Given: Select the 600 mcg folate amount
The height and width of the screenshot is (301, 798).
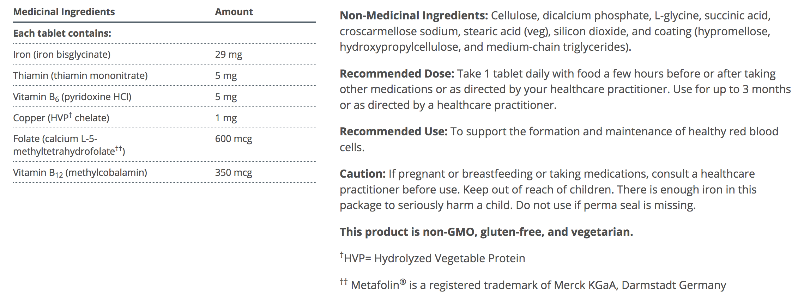Looking at the screenshot, I should 234,139.
